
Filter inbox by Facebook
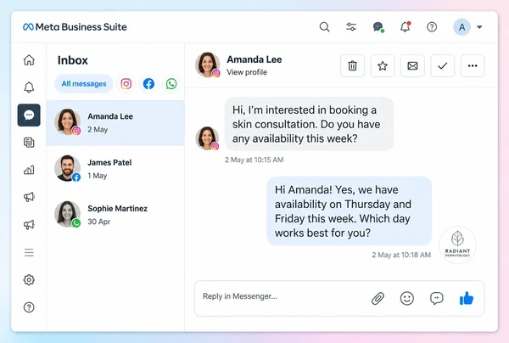tap(148, 84)
